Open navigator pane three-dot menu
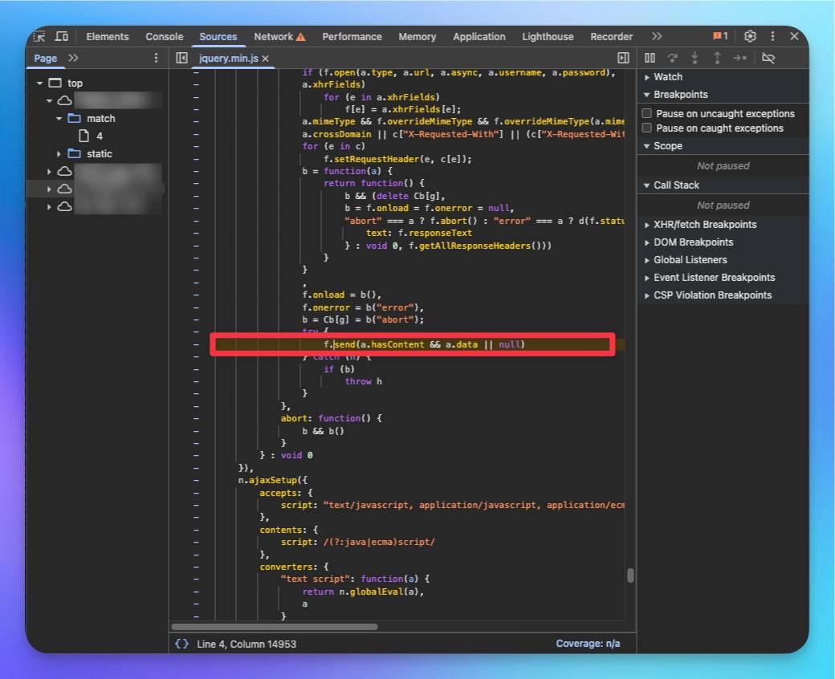835x679 pixels. [156, 58]
